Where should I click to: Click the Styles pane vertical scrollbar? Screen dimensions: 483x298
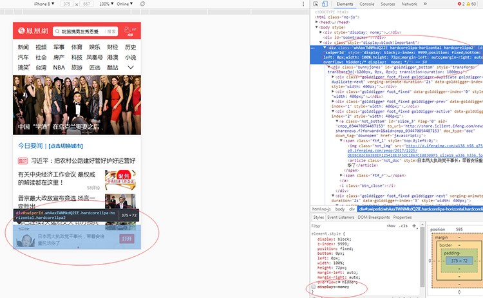(x=422, y=258)
